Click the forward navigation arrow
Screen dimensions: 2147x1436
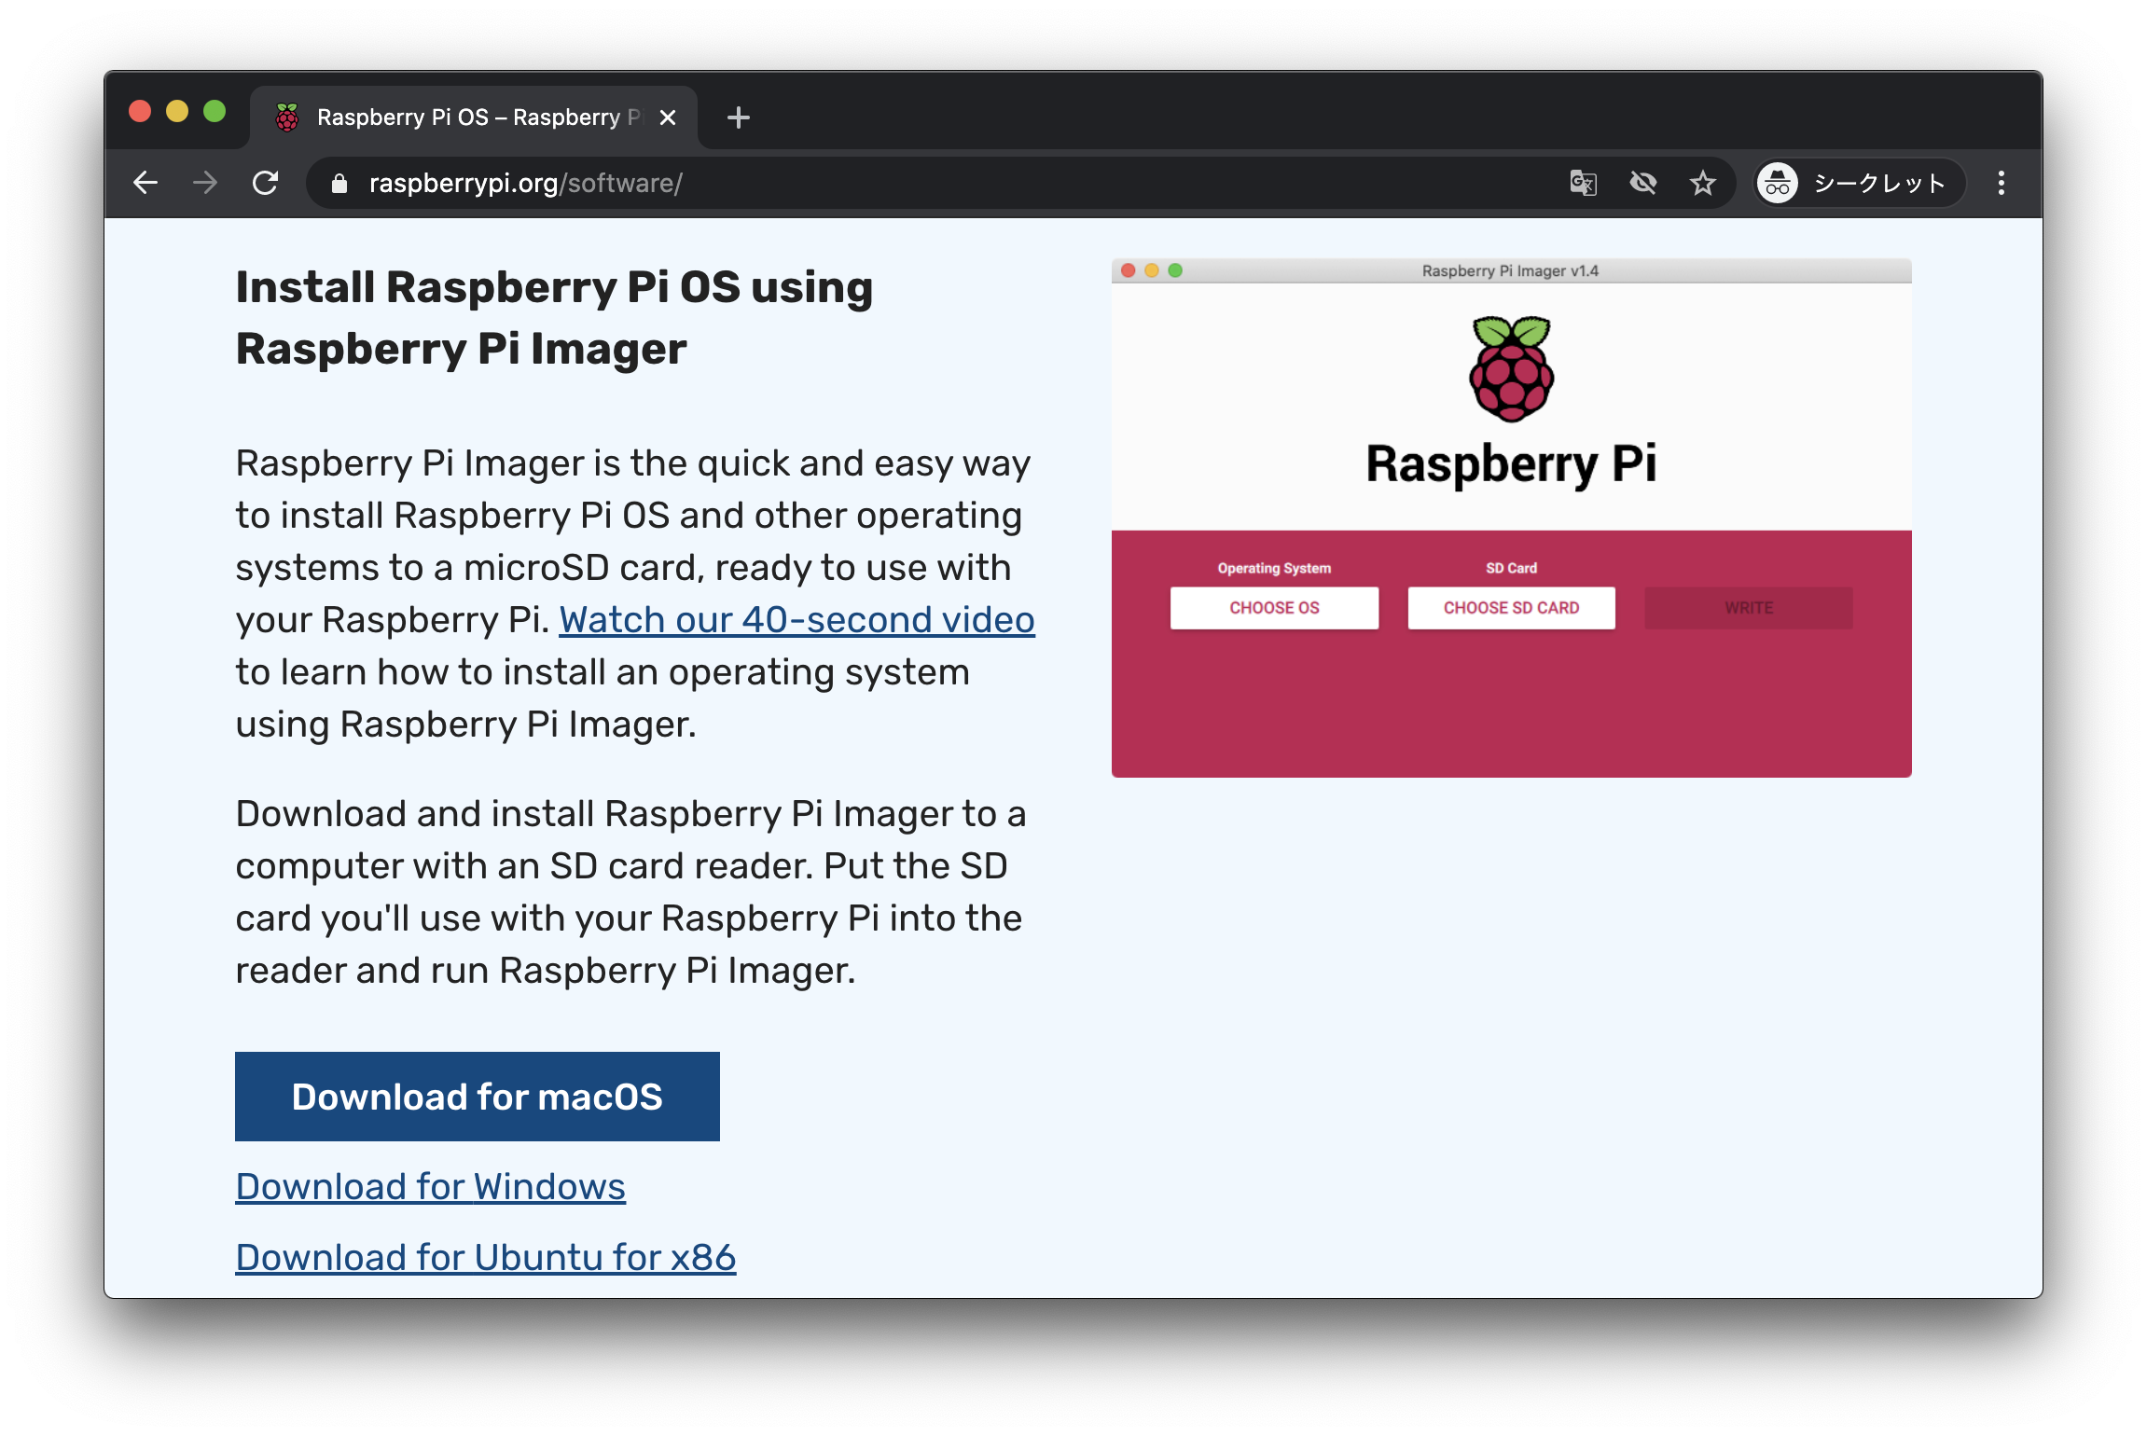click(x=205, y=183)
